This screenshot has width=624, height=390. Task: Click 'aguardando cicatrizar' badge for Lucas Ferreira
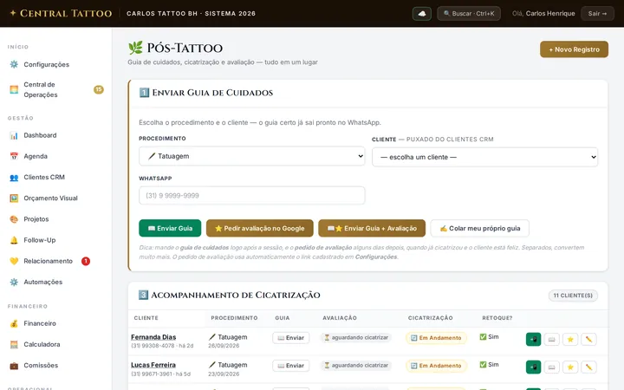[x=356, y=366]
